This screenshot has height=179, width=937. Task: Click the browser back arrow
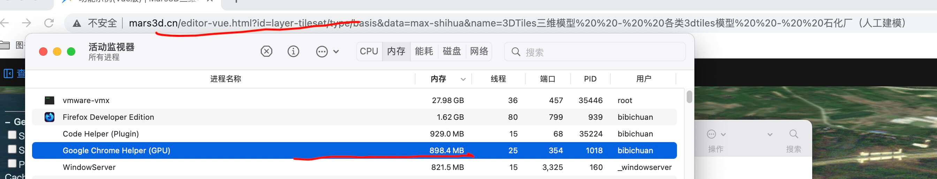(5, 23)
